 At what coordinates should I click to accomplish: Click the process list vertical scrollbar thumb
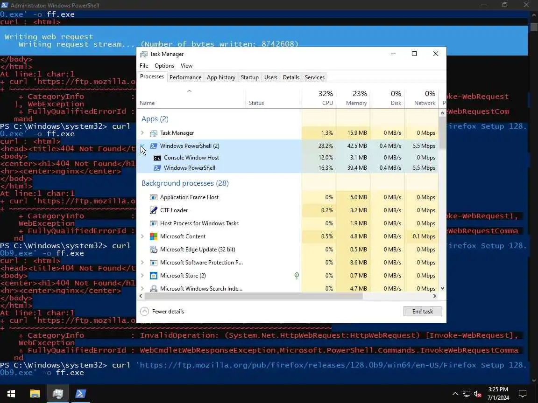442,133
